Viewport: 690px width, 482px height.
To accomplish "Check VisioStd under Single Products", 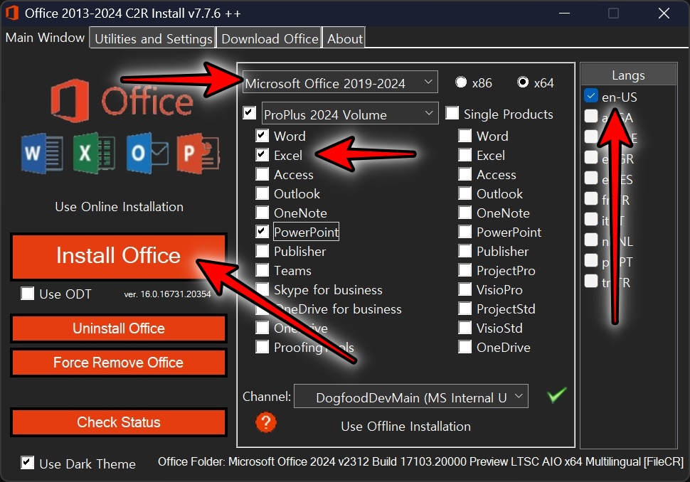I will (465, 327).
